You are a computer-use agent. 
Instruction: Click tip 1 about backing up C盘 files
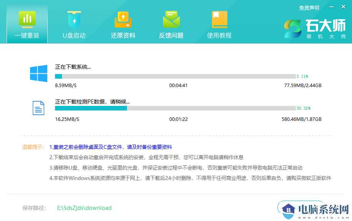coord(111,147)
